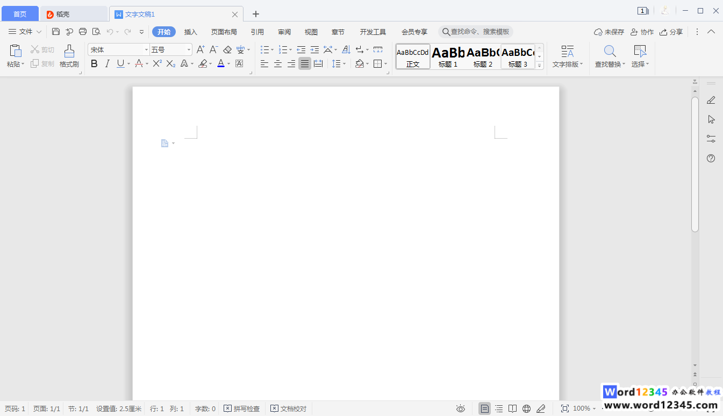Click the text highlight color button
This screenshot has width=723, height=416.
[203, 63]
